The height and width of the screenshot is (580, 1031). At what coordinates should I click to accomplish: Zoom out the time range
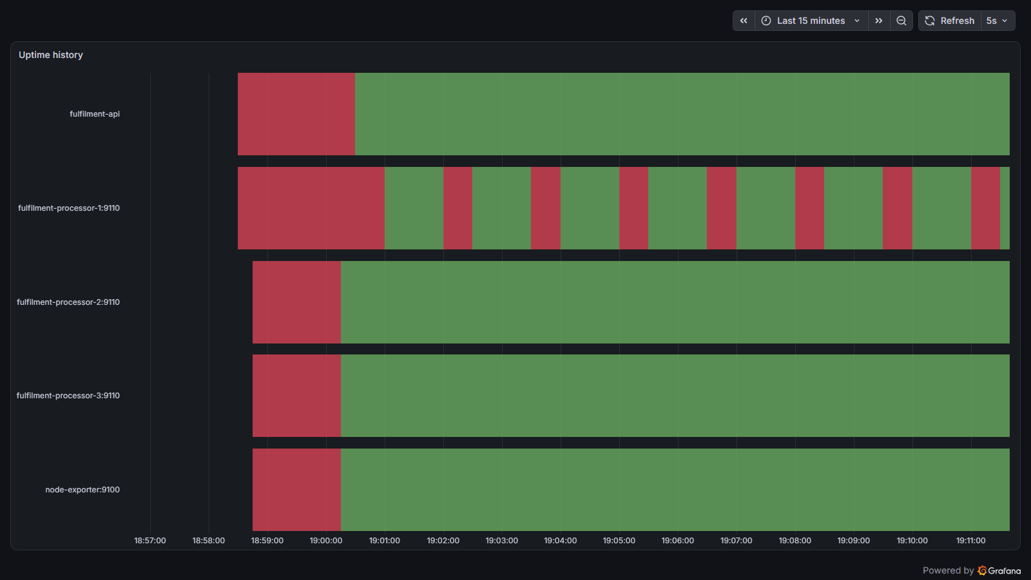(901, 21)
